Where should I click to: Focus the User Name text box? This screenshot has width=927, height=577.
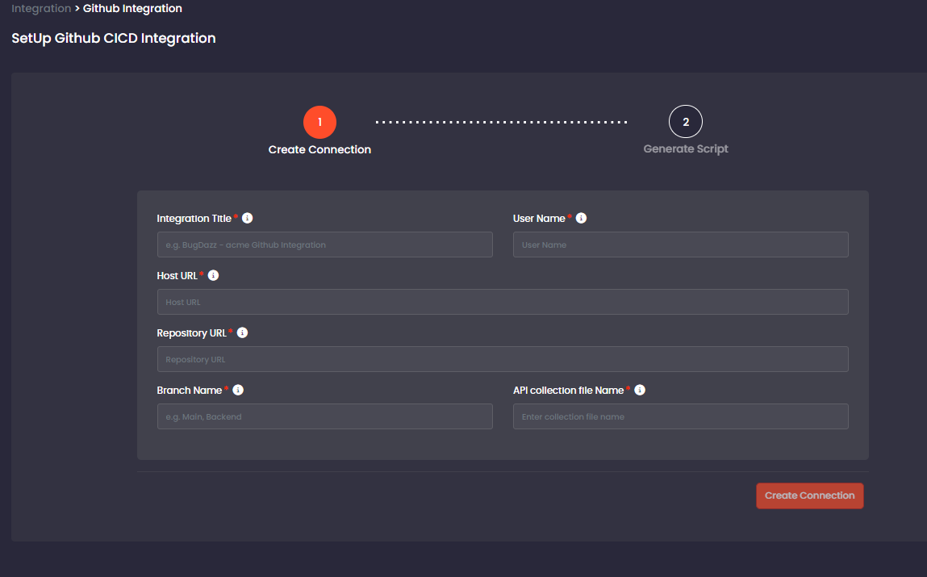(x=680, y=245)
